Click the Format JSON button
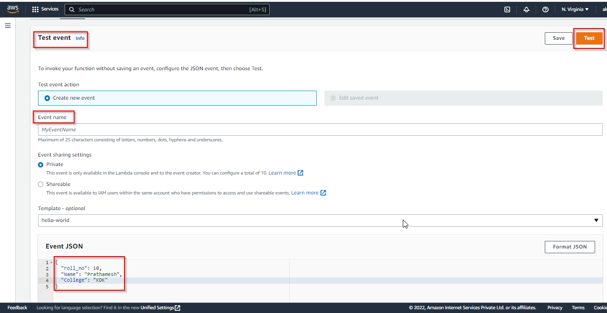Viewport: 607px width, 313px height. click(x=569, y=247)
